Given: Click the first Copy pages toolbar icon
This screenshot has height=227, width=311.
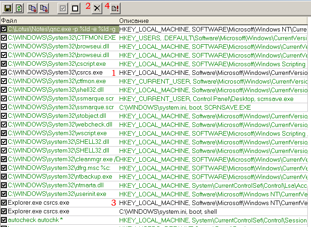Looking at the screenshot, I should tap(32, 8).
